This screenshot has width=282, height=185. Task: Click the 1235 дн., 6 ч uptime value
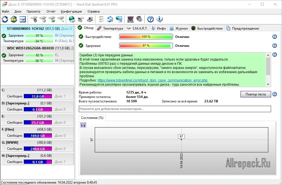click(x=136, y=92)
